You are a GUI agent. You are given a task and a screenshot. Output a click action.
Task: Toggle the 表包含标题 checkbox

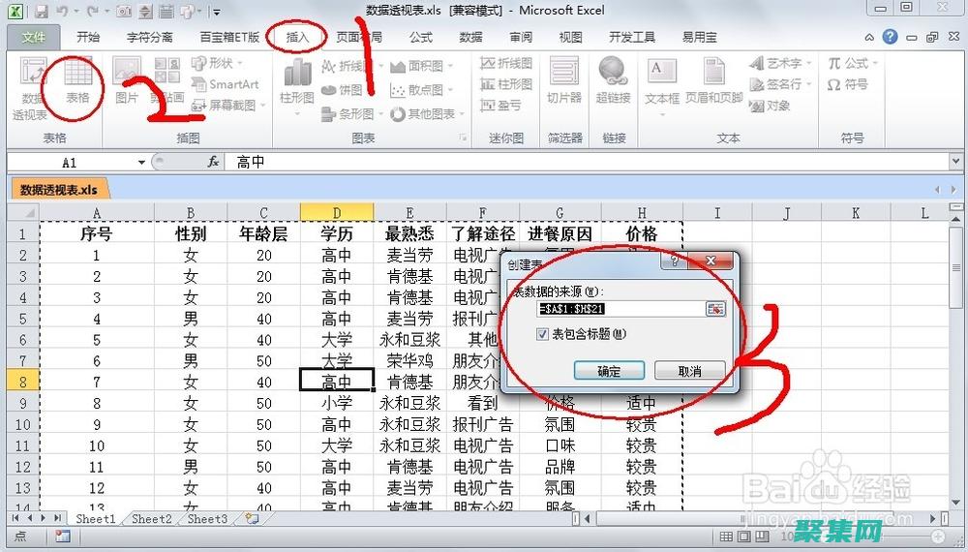point(542,334)
